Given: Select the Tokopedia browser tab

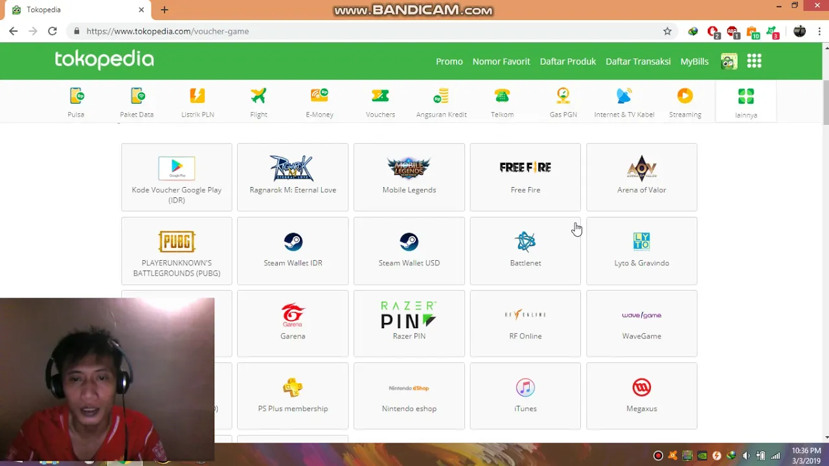Looking at the screenshot, I should (78, 10).
